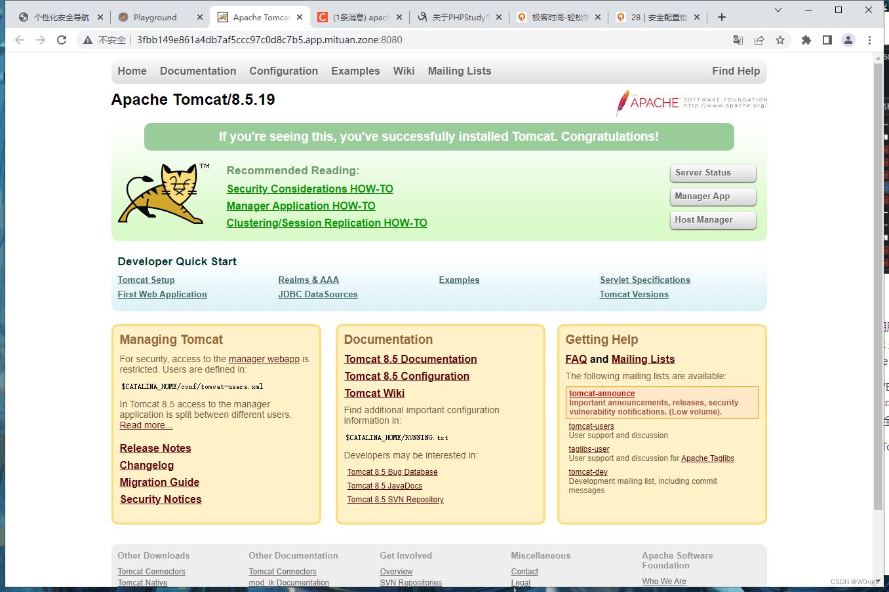Open the Apache Taglibs link
The image size is (889, 592).
pyautogui.click(x=707, y=458)
